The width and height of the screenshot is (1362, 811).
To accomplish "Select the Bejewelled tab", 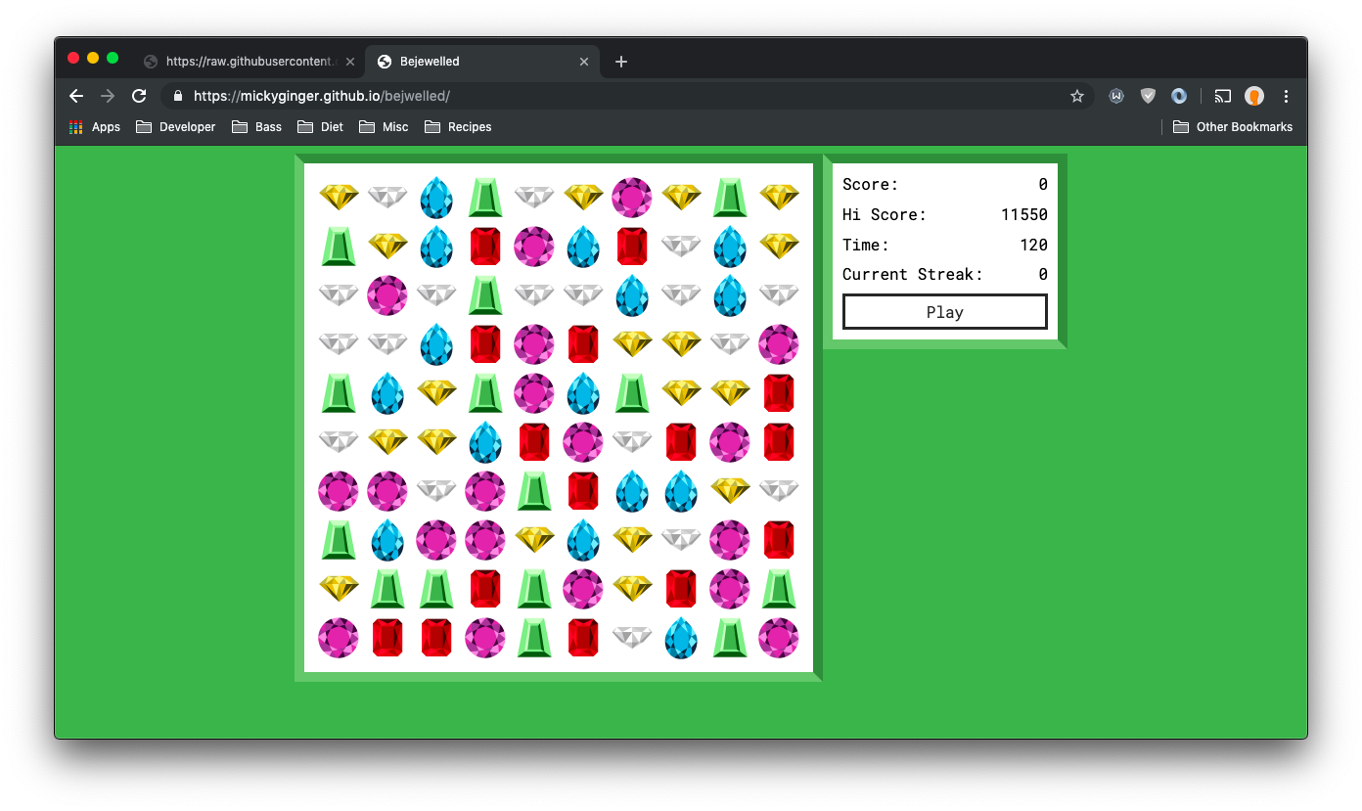I will point(482,61).
